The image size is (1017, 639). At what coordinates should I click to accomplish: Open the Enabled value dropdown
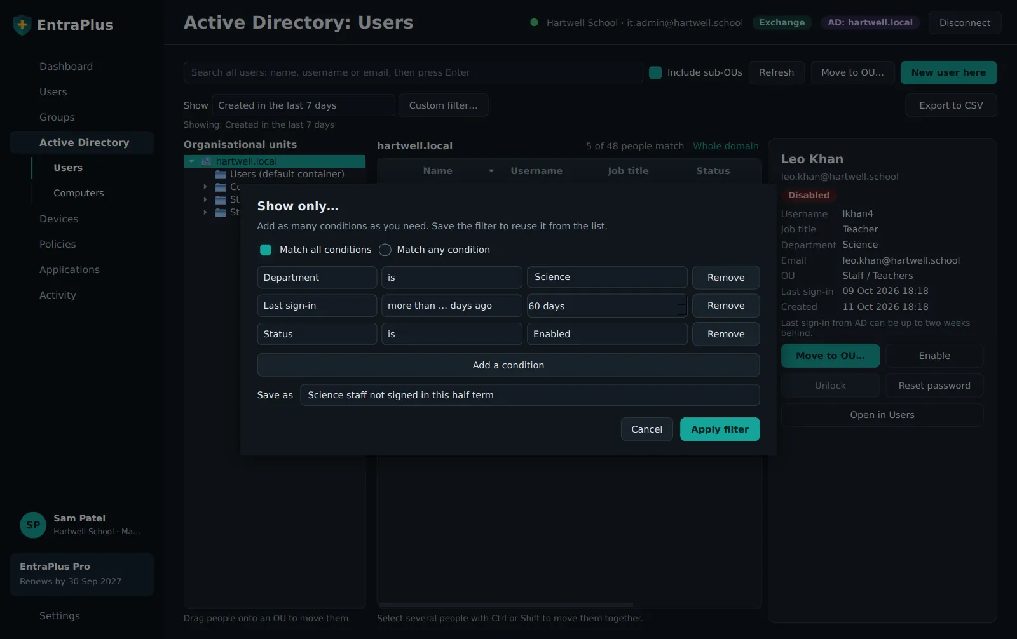[607, 334]
